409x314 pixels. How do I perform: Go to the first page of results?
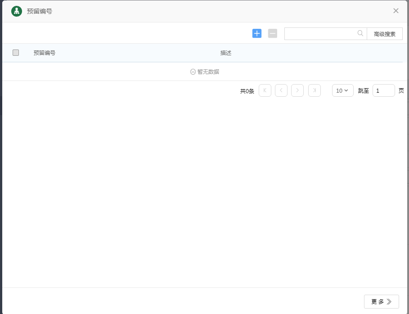point(265,90)
